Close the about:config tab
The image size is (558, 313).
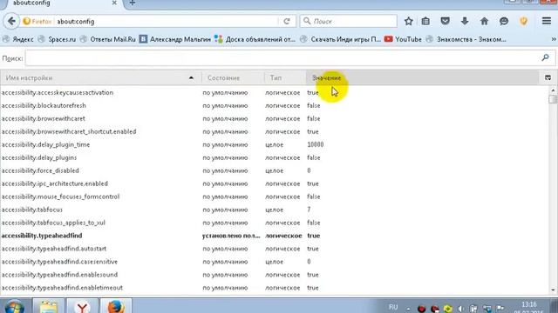(x=114, y=3)
